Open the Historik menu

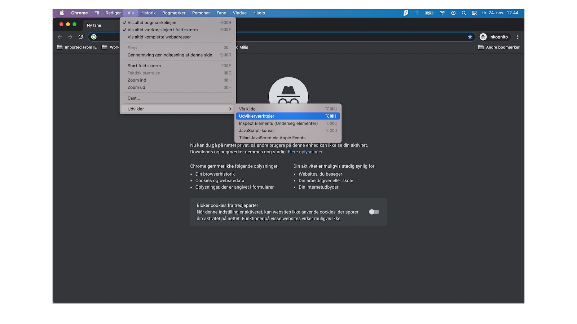[148, 13]
